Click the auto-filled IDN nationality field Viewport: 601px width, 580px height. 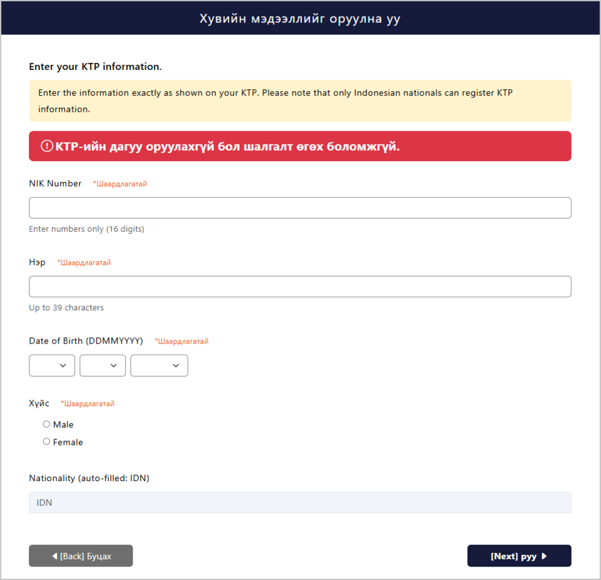(x=300, y=503)
